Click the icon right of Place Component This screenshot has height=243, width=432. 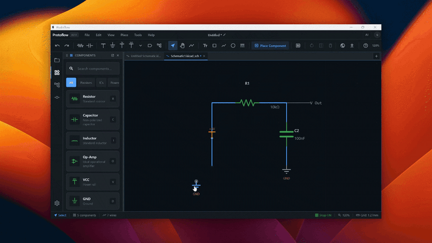point(298,46)
